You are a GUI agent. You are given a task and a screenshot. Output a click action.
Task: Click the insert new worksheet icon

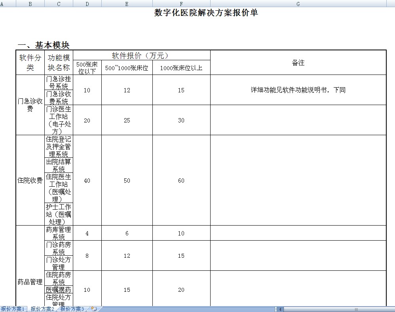point(94,309)
